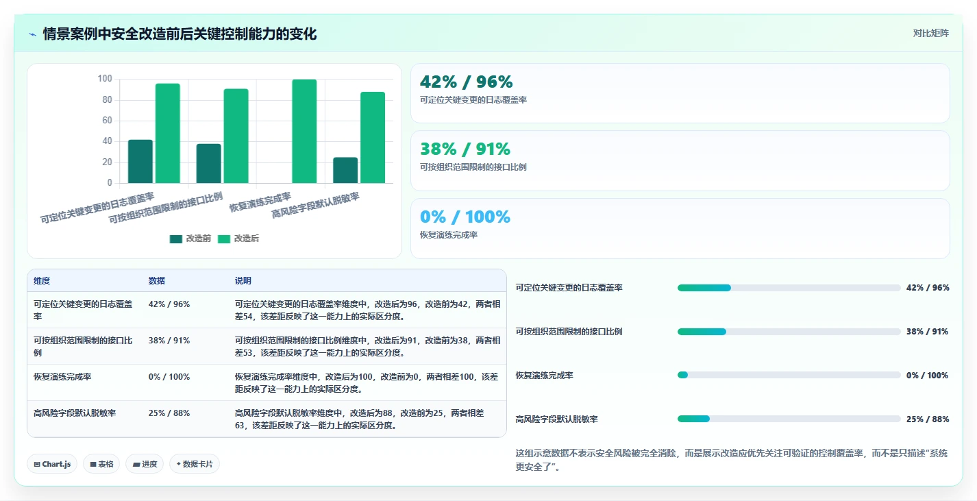Click the 数据 table column header
The image size is (977, 501).
pyautogui.click(x=157, y=281)
